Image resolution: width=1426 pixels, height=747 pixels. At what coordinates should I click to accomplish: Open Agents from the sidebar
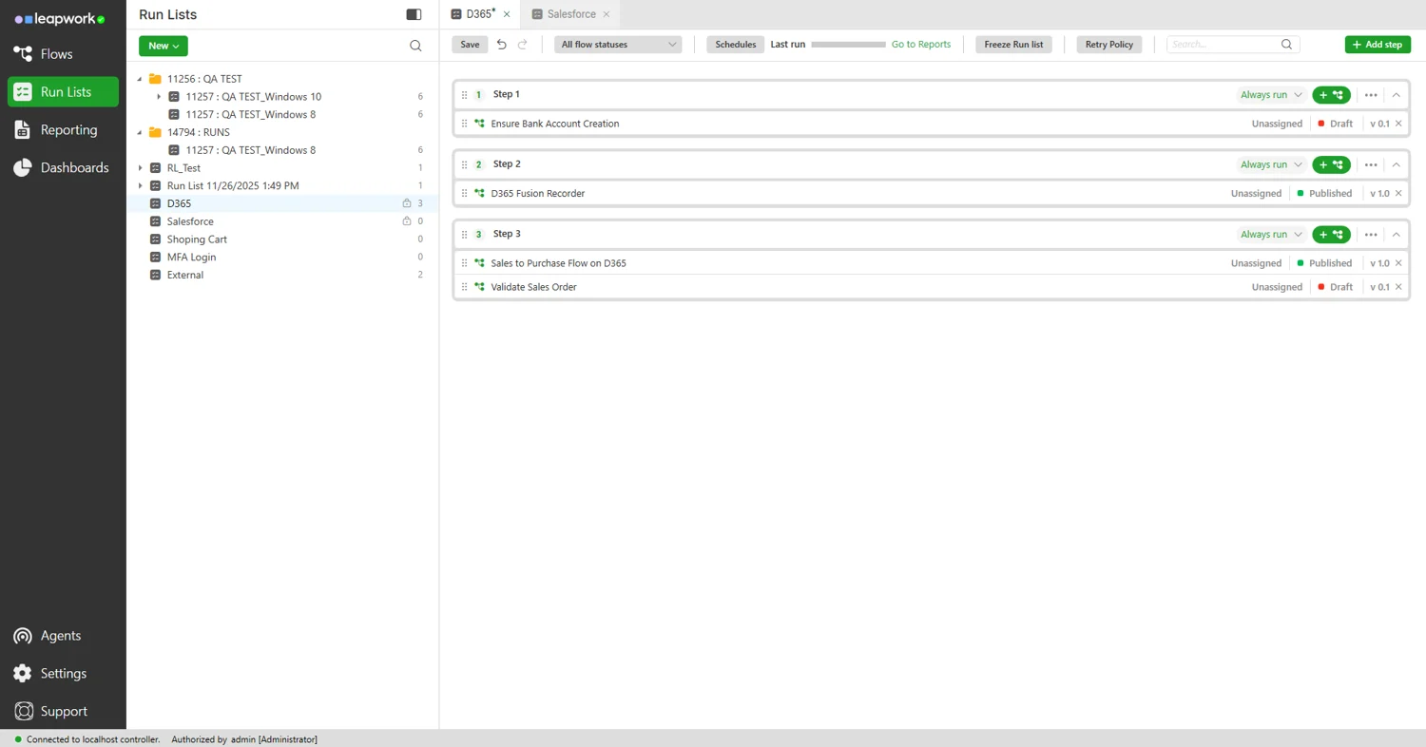60,636
